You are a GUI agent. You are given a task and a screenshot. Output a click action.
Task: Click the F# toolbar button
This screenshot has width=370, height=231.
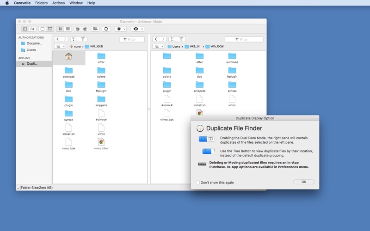tap(32, 29)
